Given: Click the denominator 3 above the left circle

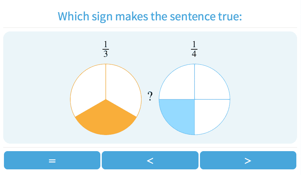Looking at the screenshot, I should [x=106, y=54].
